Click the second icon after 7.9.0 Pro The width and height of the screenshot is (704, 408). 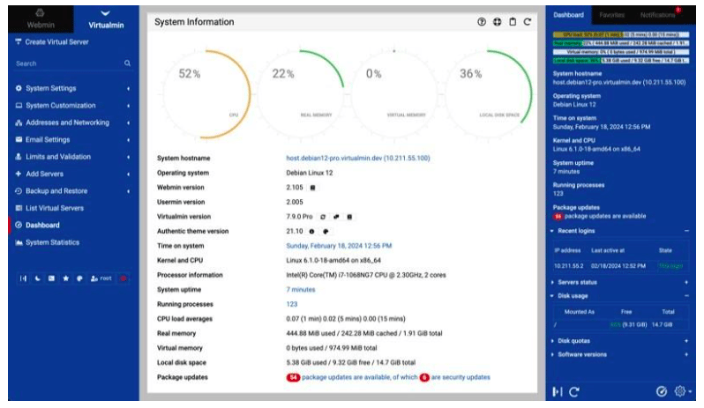pyautogui.click(x=336, y=217)
